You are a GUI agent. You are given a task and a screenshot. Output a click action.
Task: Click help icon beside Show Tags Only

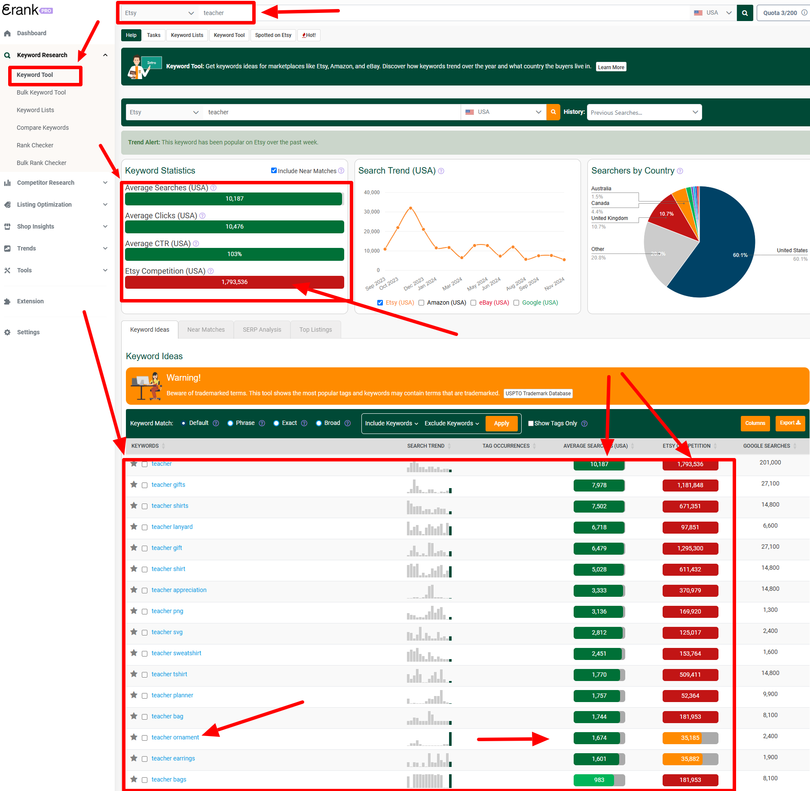click(584, 423)
